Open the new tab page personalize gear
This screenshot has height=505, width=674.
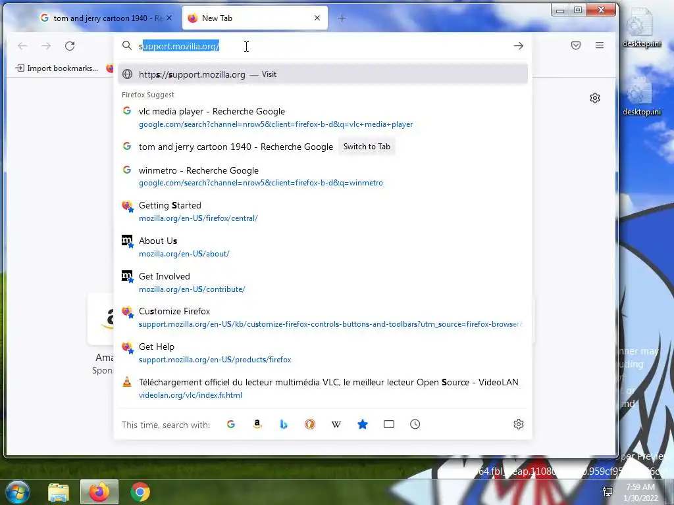pyautogui.click(x=595, y=98)
